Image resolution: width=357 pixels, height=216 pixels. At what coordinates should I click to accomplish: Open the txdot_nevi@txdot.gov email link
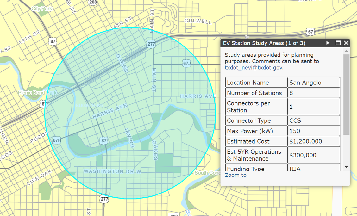click(x=254, y=67)
